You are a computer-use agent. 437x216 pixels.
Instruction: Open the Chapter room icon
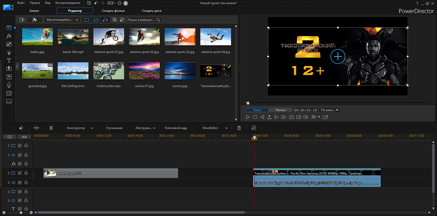9,93
